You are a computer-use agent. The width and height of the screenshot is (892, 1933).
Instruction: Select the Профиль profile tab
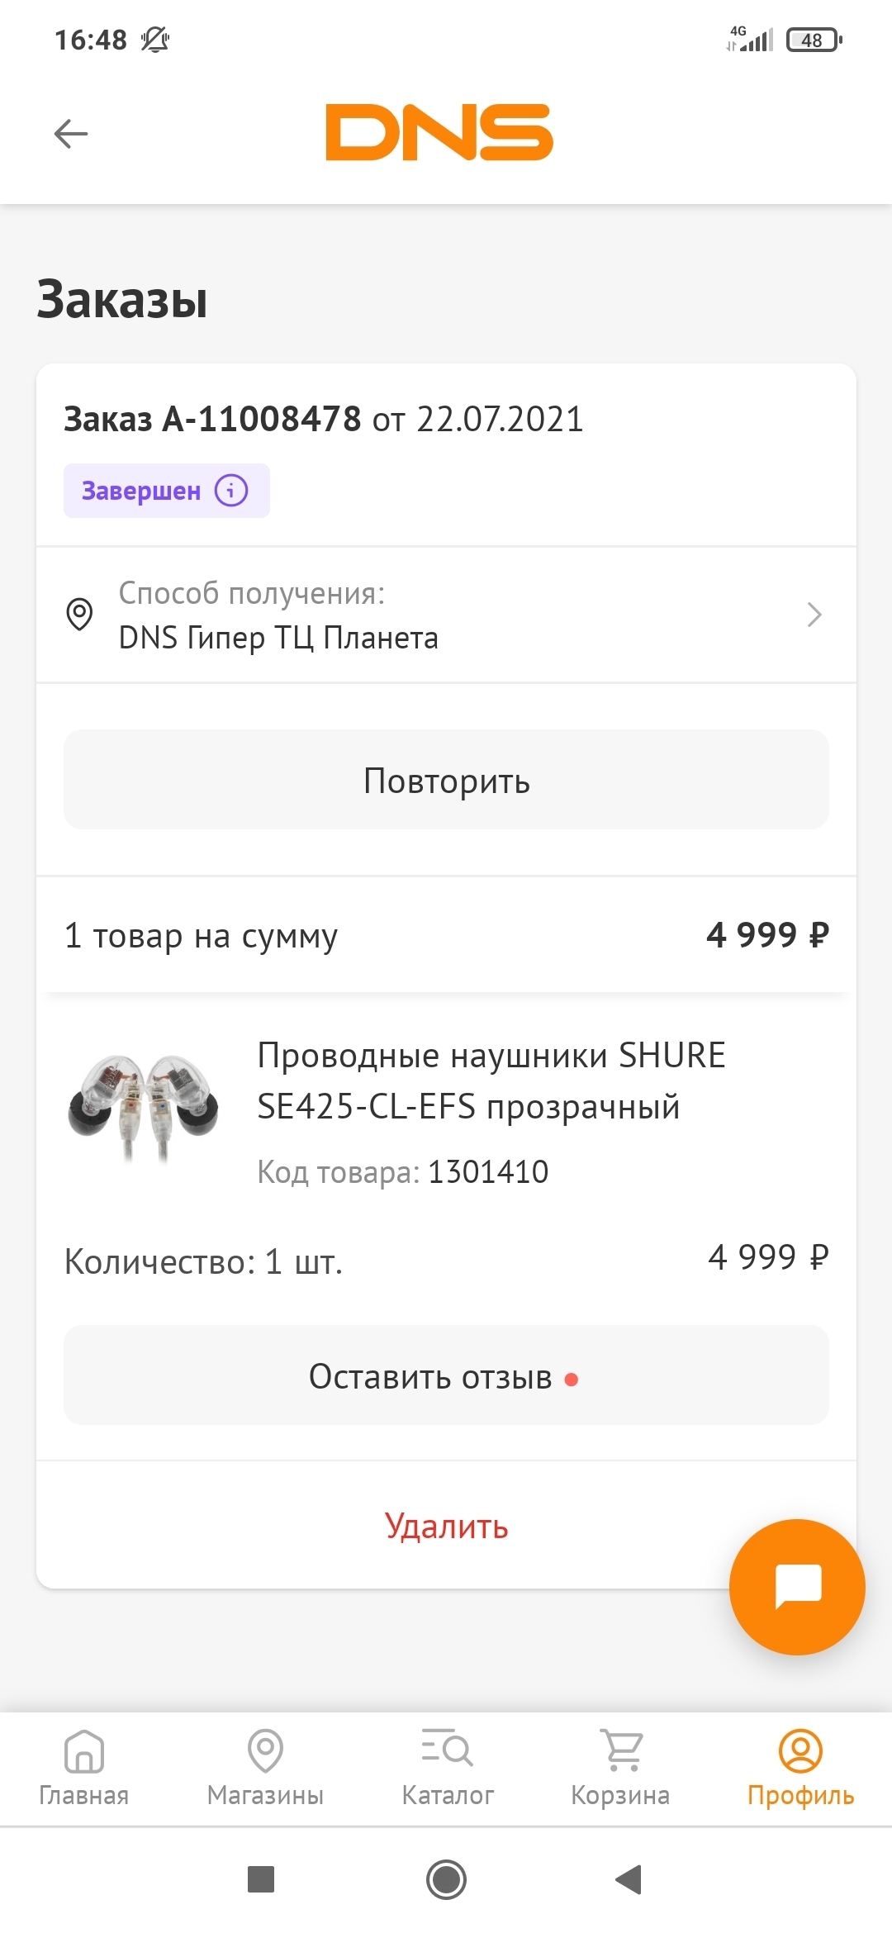click(x=800, y=1766)
